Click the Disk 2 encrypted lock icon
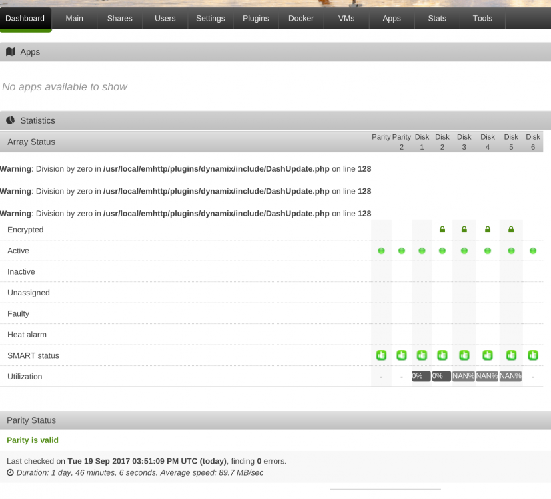 [x=442, y=229]
